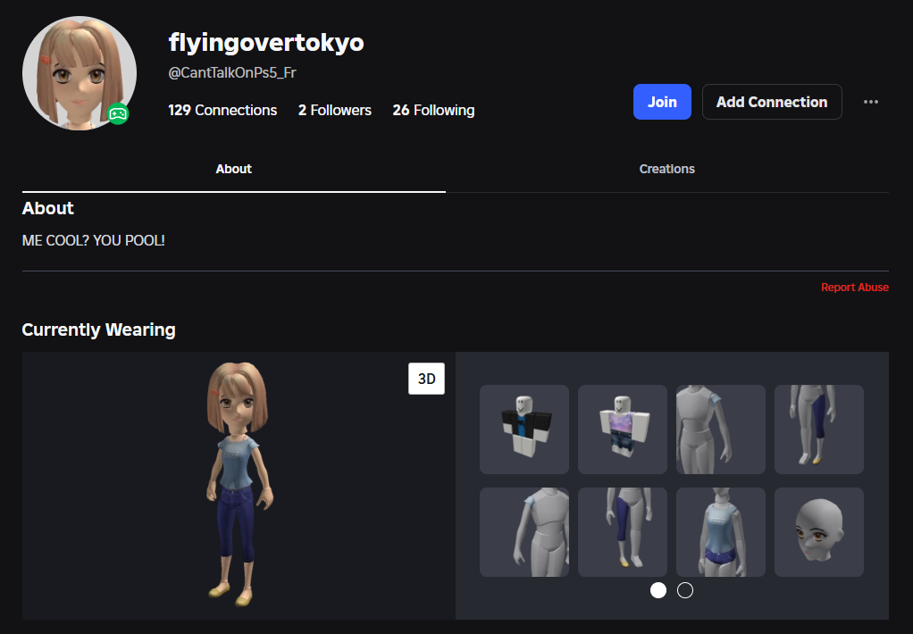
Task: Click the green in-game status icon on avatar
Action: pyautogui.click(x=118, y=113)
